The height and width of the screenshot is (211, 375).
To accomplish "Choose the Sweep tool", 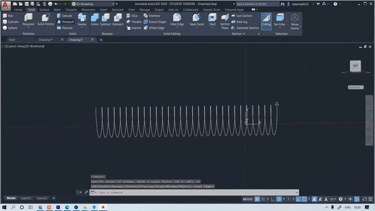I will coord(82,20).
